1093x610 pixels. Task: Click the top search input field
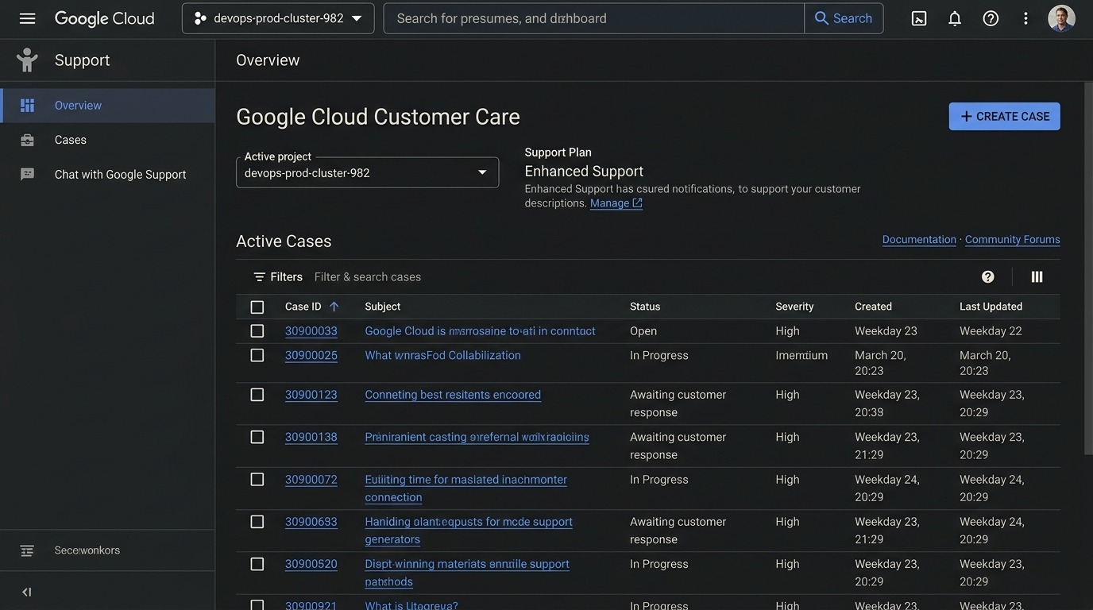pyautogui.click(x=594, y=18)
